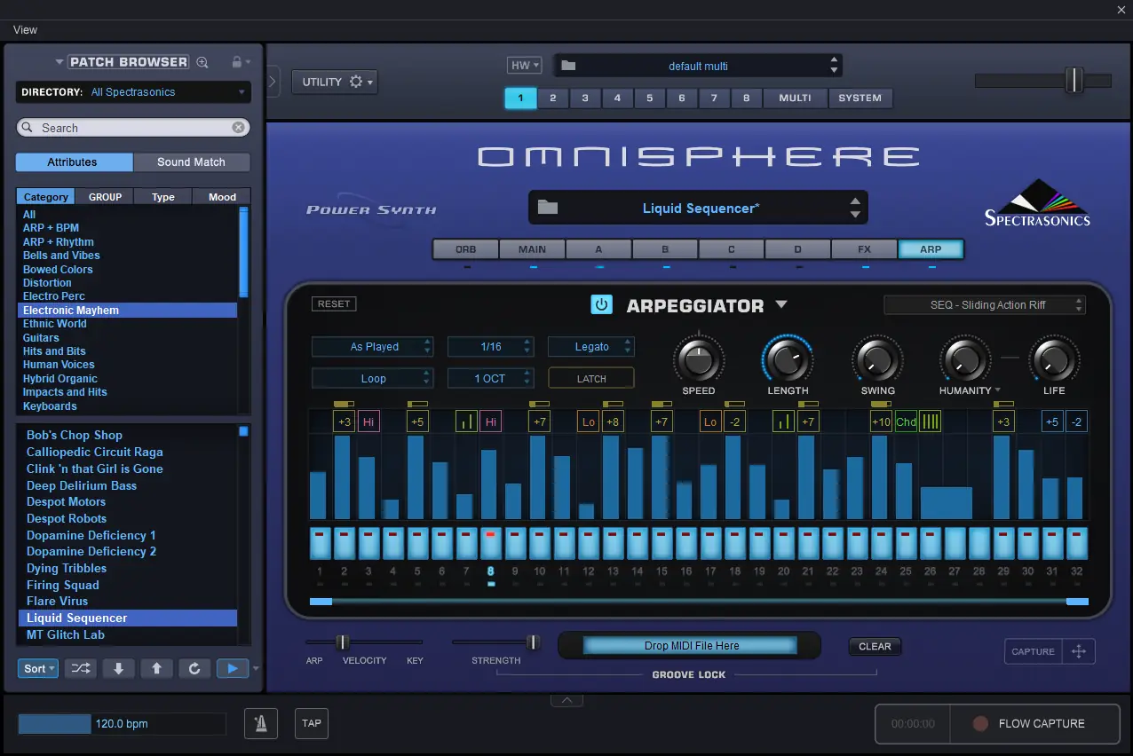Click the metronome icon

click(261, 723)
